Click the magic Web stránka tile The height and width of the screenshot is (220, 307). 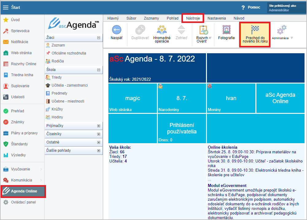(133, 98)
